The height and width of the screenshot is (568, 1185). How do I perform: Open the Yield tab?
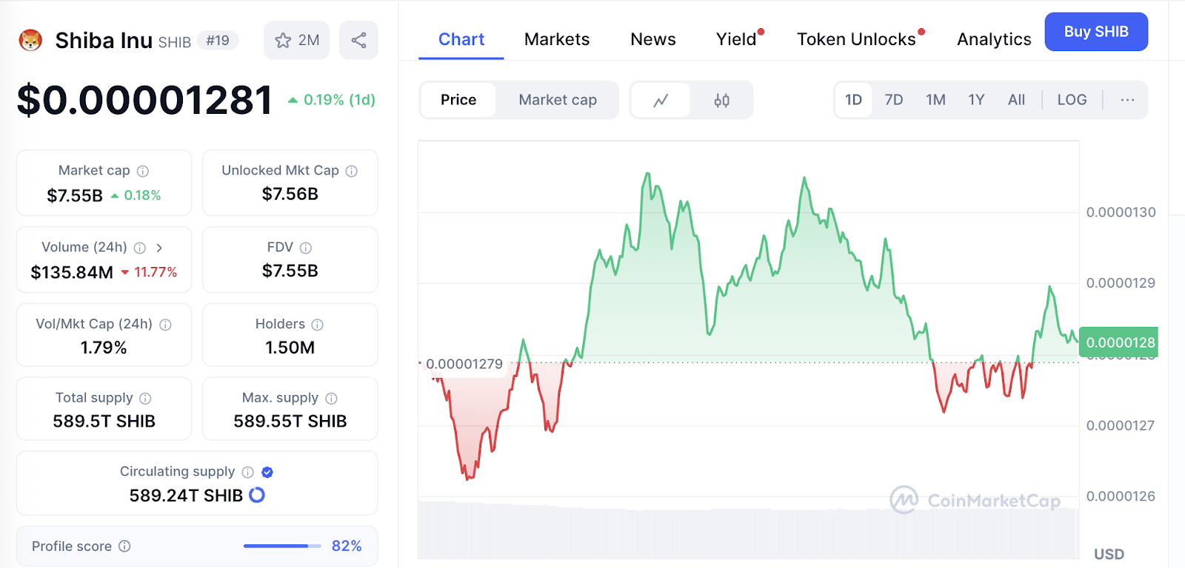[x=737, y=39]
